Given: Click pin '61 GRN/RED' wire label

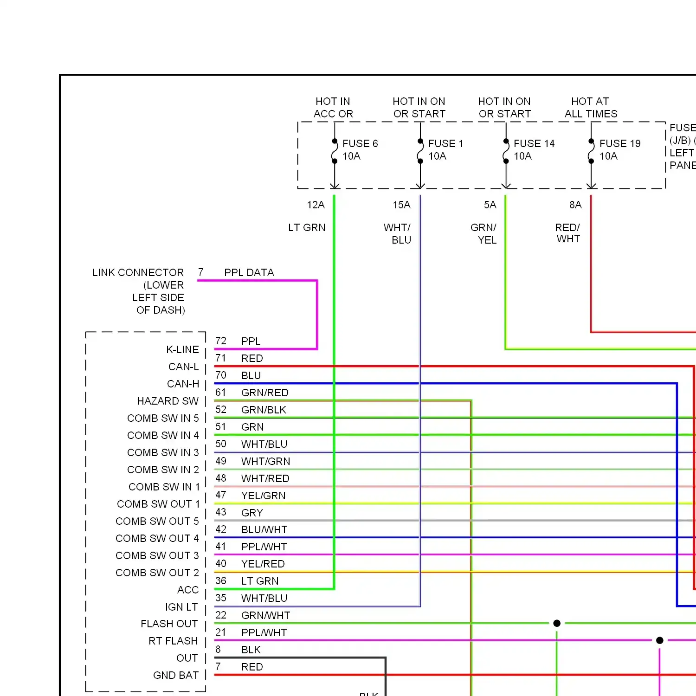Looking at the screenshot, I should pos(252,393).
